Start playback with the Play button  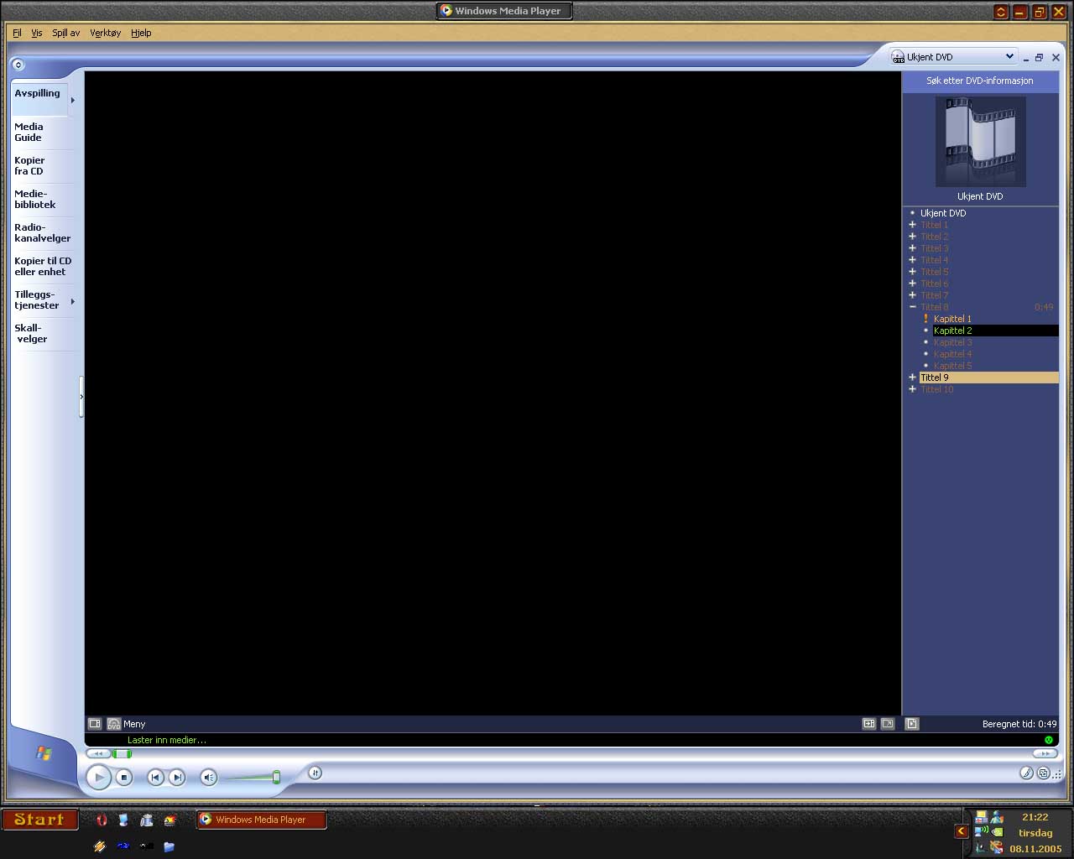click(x=99, y=778)
